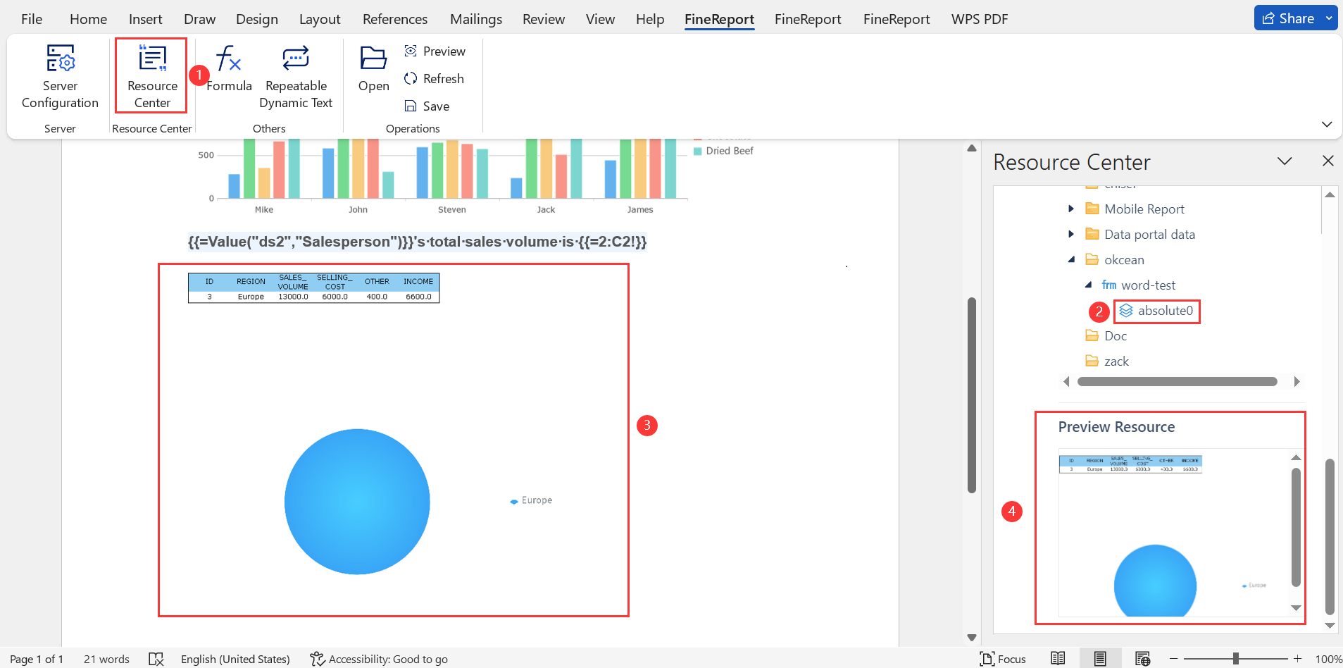This screenshot has height=668, width=1343.
Task: Expand the Data portal data folder
Action: tap(1071, 234)
